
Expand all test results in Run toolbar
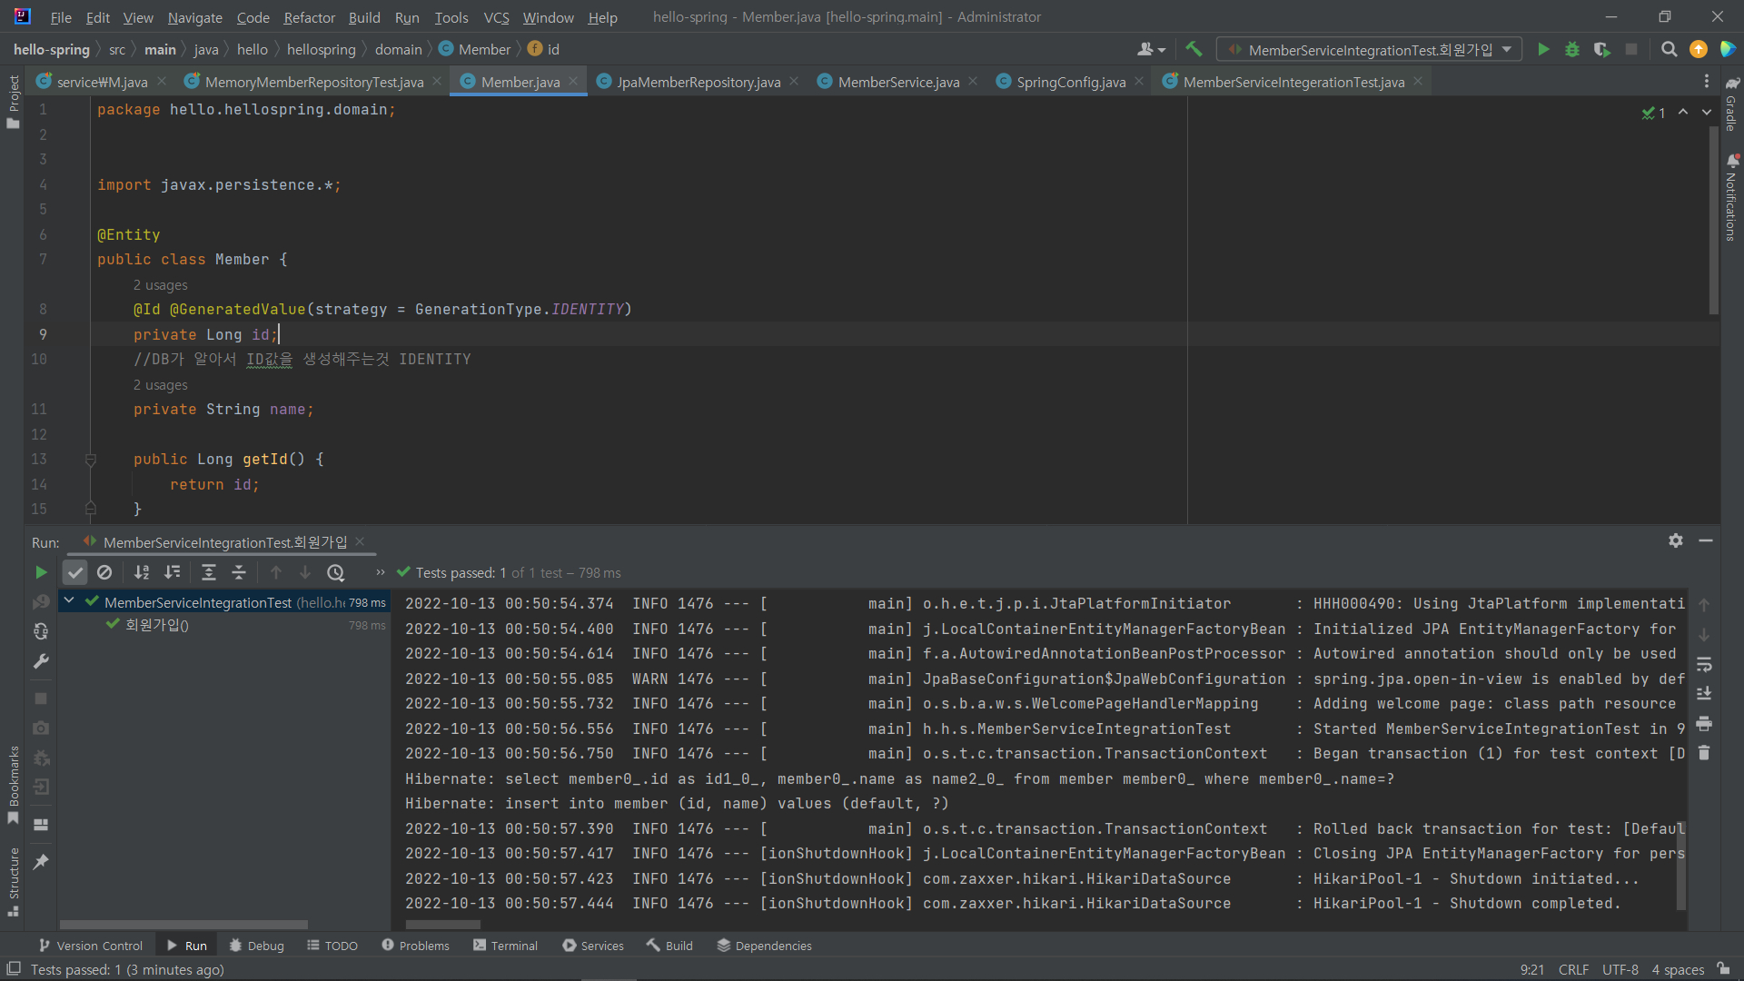(x=209, y=572)
